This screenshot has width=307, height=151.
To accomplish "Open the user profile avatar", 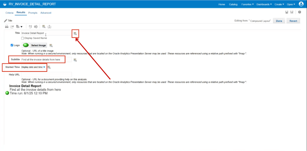I will coord(301,4).
